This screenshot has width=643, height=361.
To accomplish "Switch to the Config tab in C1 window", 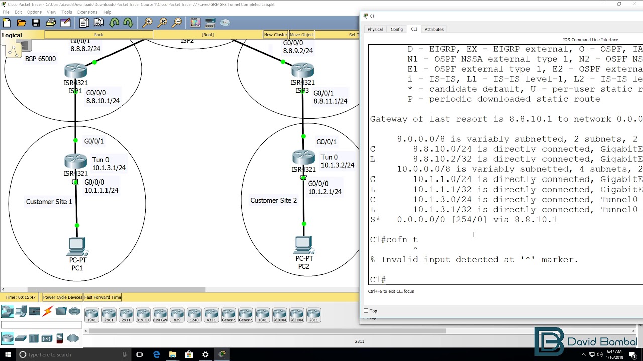I will pyautogui.click(x=397, y=29).
